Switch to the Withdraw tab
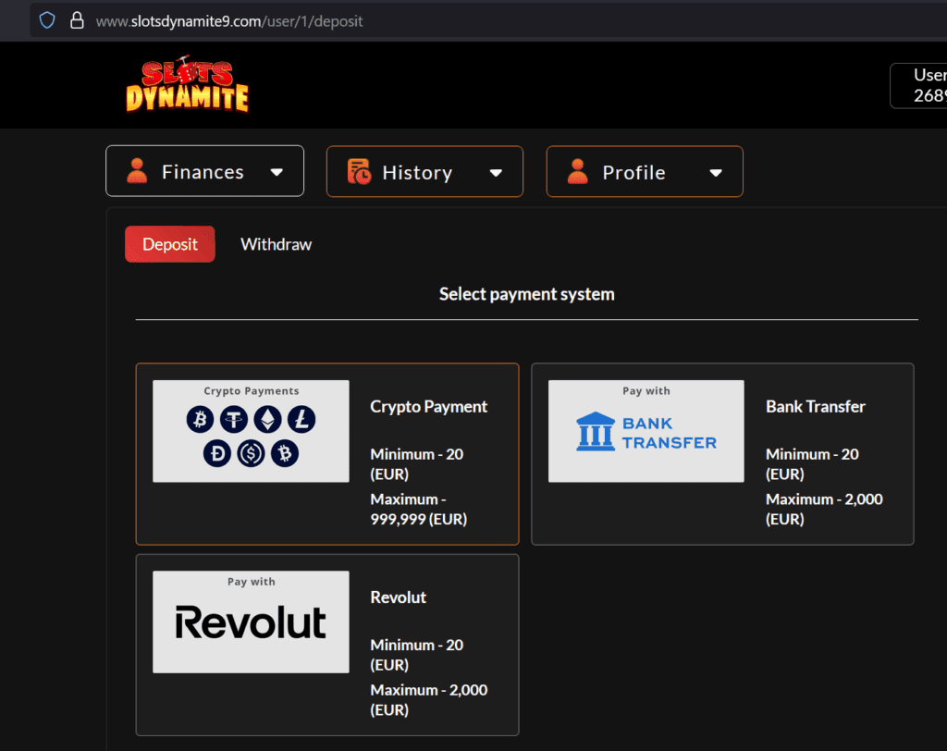Screen dimensions: 947x751 tap(276, 244)
